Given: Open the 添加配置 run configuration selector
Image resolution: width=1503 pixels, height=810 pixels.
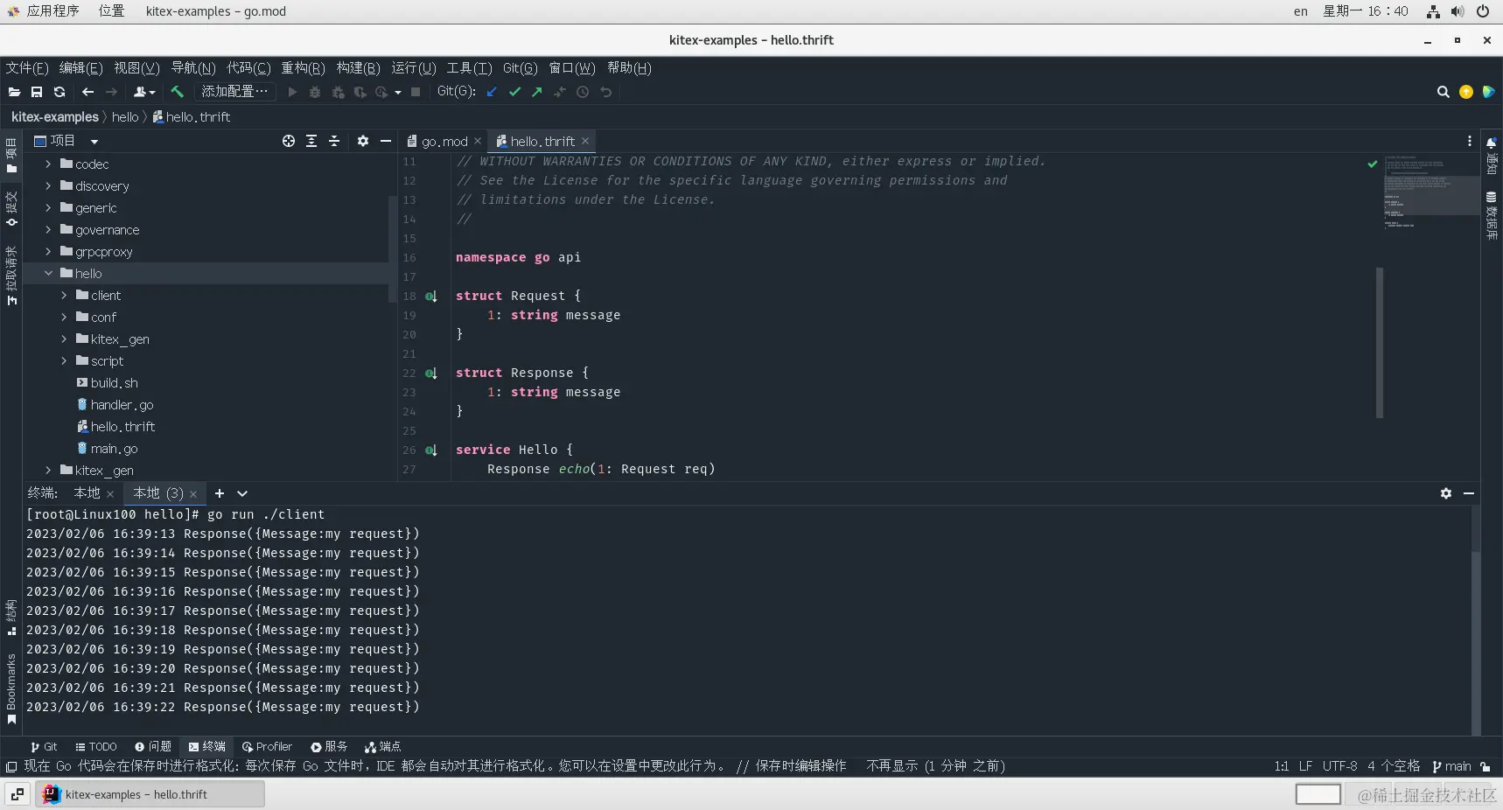Looking at the screenshot, I should [x=234, y=92].
